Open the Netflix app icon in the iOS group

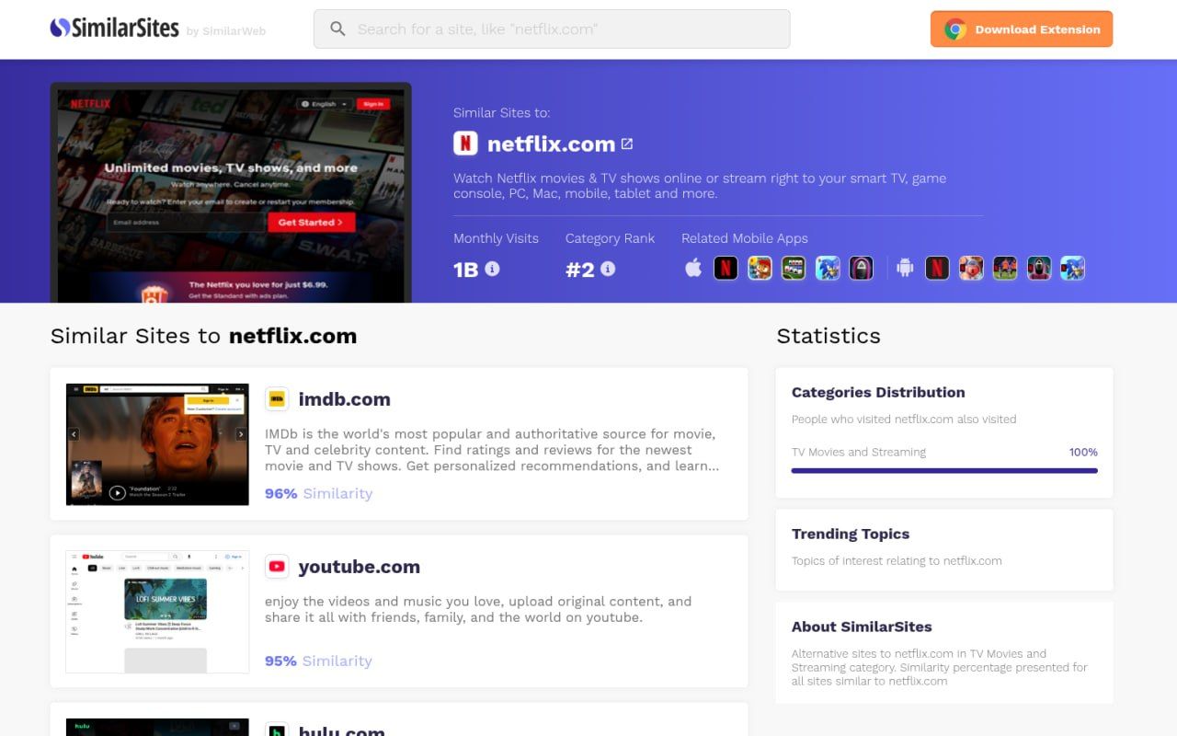[726, 268]
